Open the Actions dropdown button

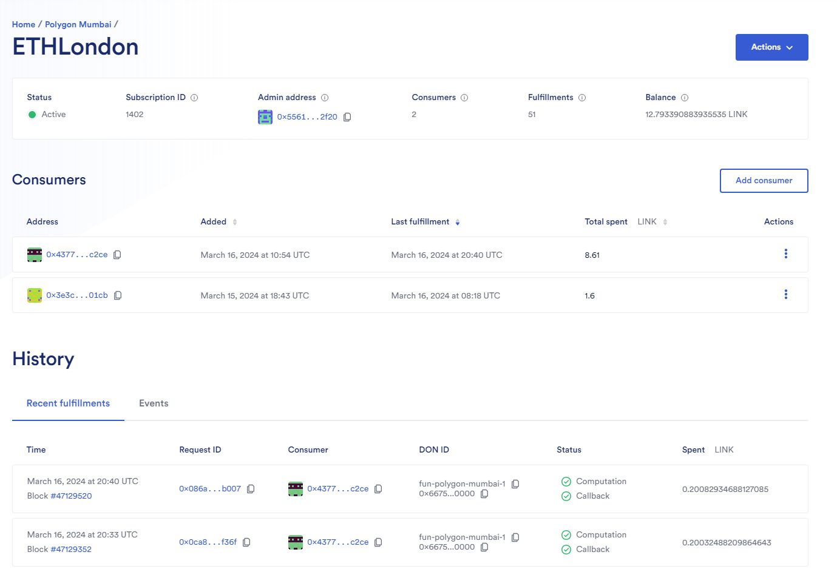(771, 47)
